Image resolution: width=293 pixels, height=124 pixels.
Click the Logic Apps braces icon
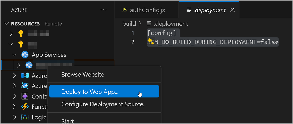tap(25, 117)
